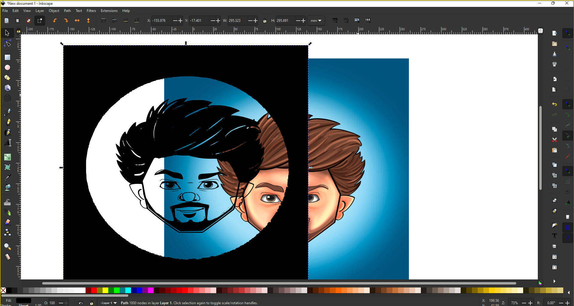Open the Filters menu

coord(91,11)
